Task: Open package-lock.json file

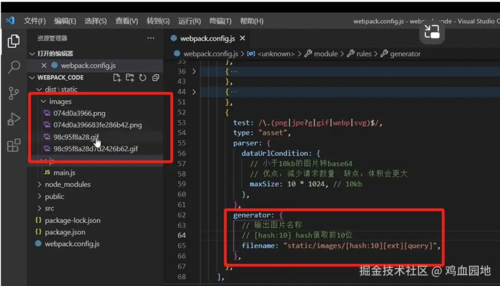Action: click(72, 220)
